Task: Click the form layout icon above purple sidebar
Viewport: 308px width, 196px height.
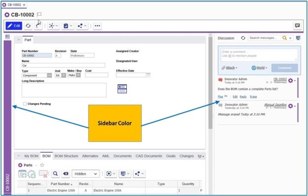Action: pyautogui.click(x=7, y=37)
